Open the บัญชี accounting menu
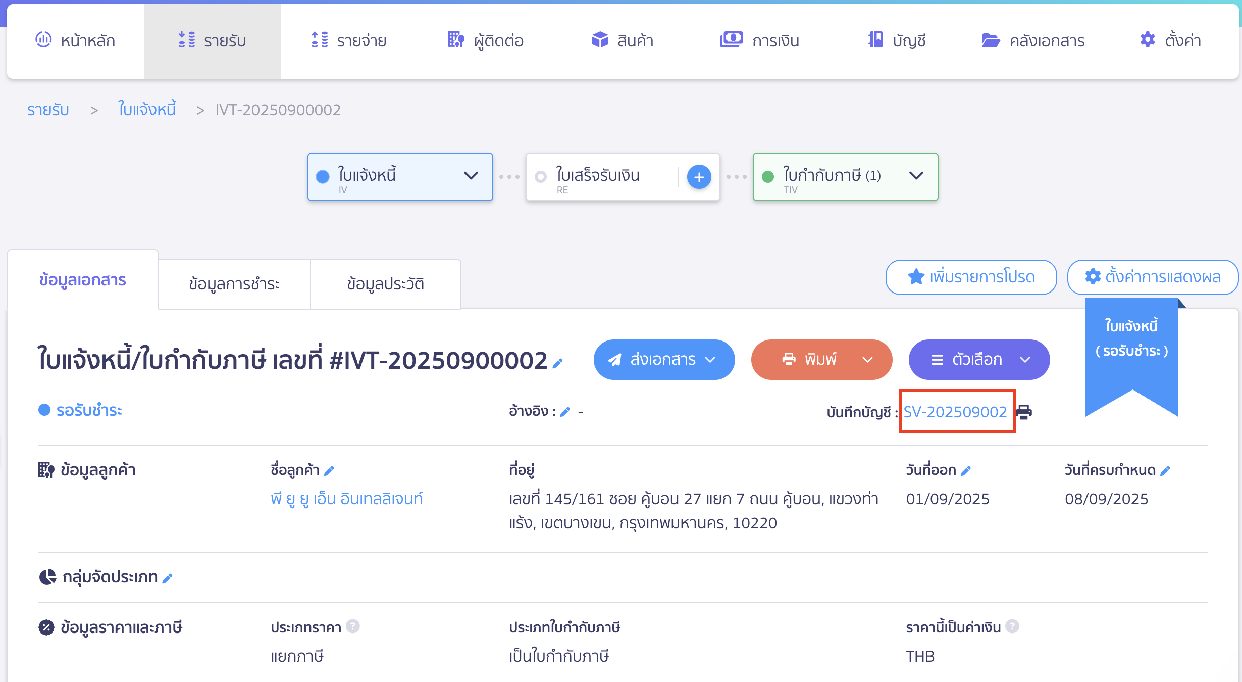 pos(897,40)
